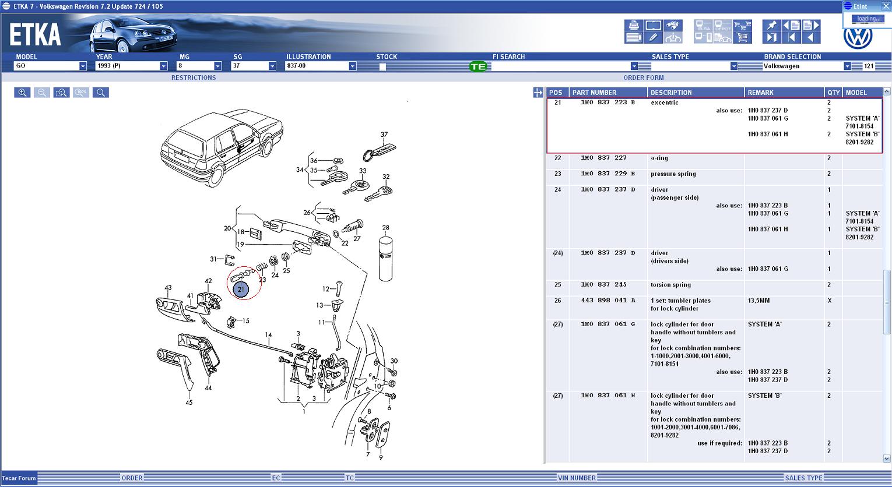This screenshot has width=892, height=487.
Task: Click SALES TYPE in bottom bar
Action: (x=803, y=478)
